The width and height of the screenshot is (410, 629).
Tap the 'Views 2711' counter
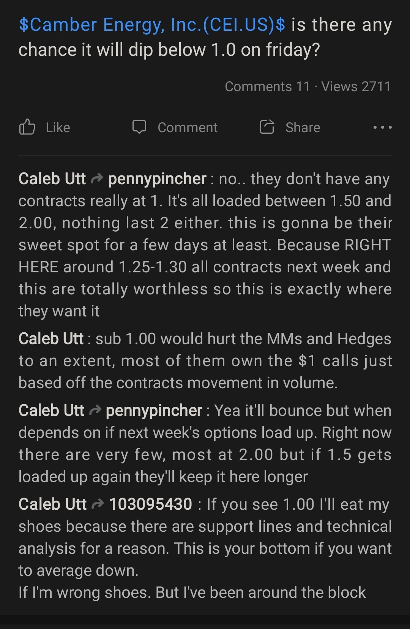[x=356, y=87]
